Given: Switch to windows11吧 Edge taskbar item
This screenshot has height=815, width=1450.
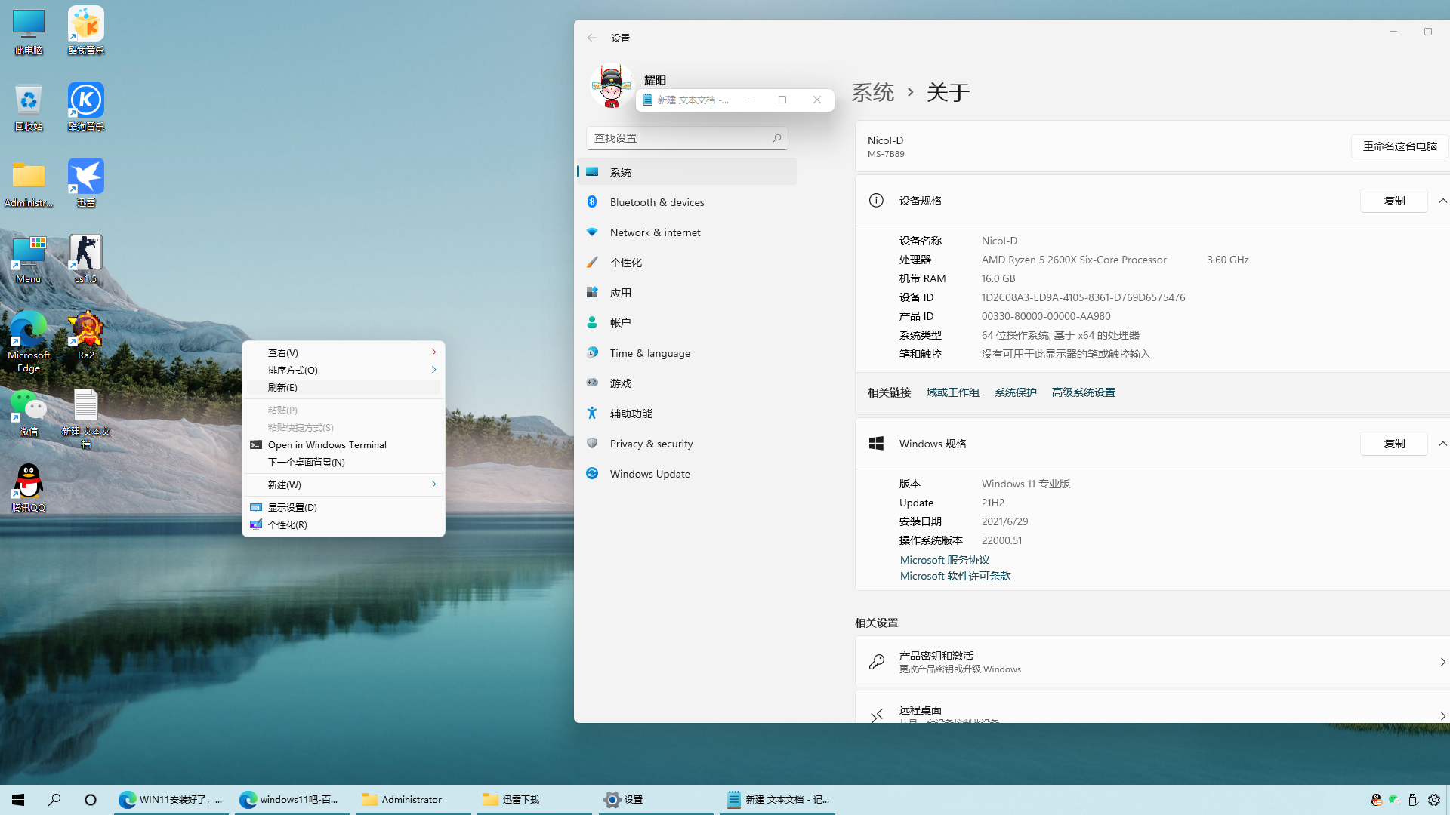Looking at the screenshot, I should pyautogui.click(x=292, y=800).
